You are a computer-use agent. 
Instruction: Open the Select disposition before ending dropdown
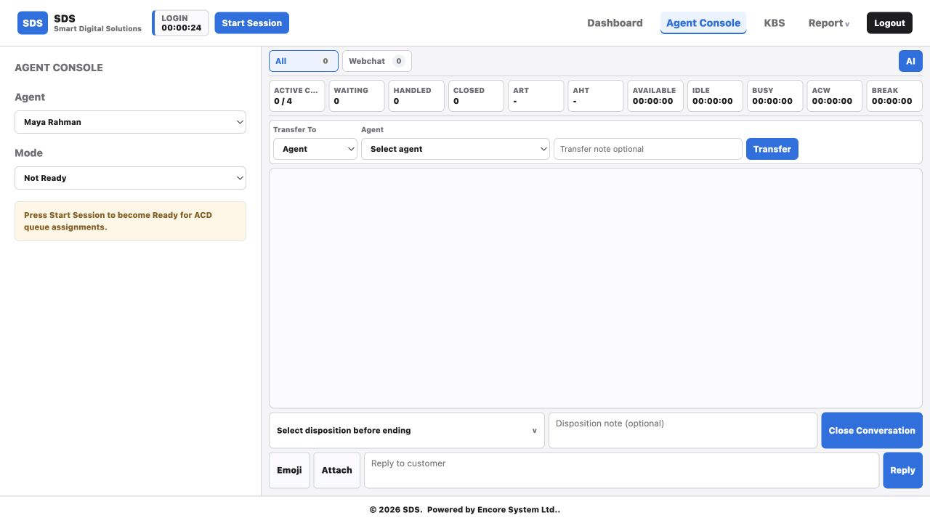(407, 431)
